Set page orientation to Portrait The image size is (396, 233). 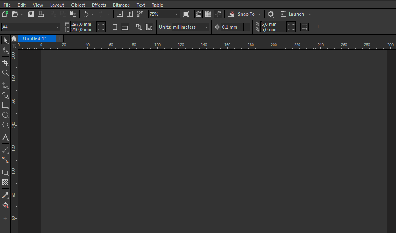[115, 27]
